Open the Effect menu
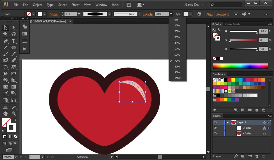Viewport: 274px width, 160px height. [75, 5]
